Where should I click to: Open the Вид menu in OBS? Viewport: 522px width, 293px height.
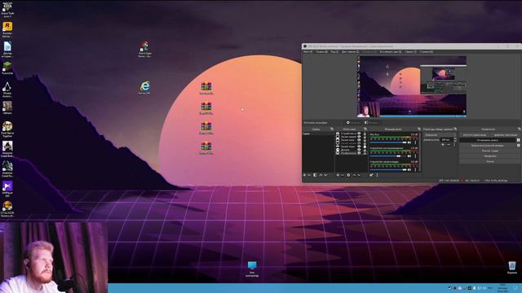pos(334,52)
